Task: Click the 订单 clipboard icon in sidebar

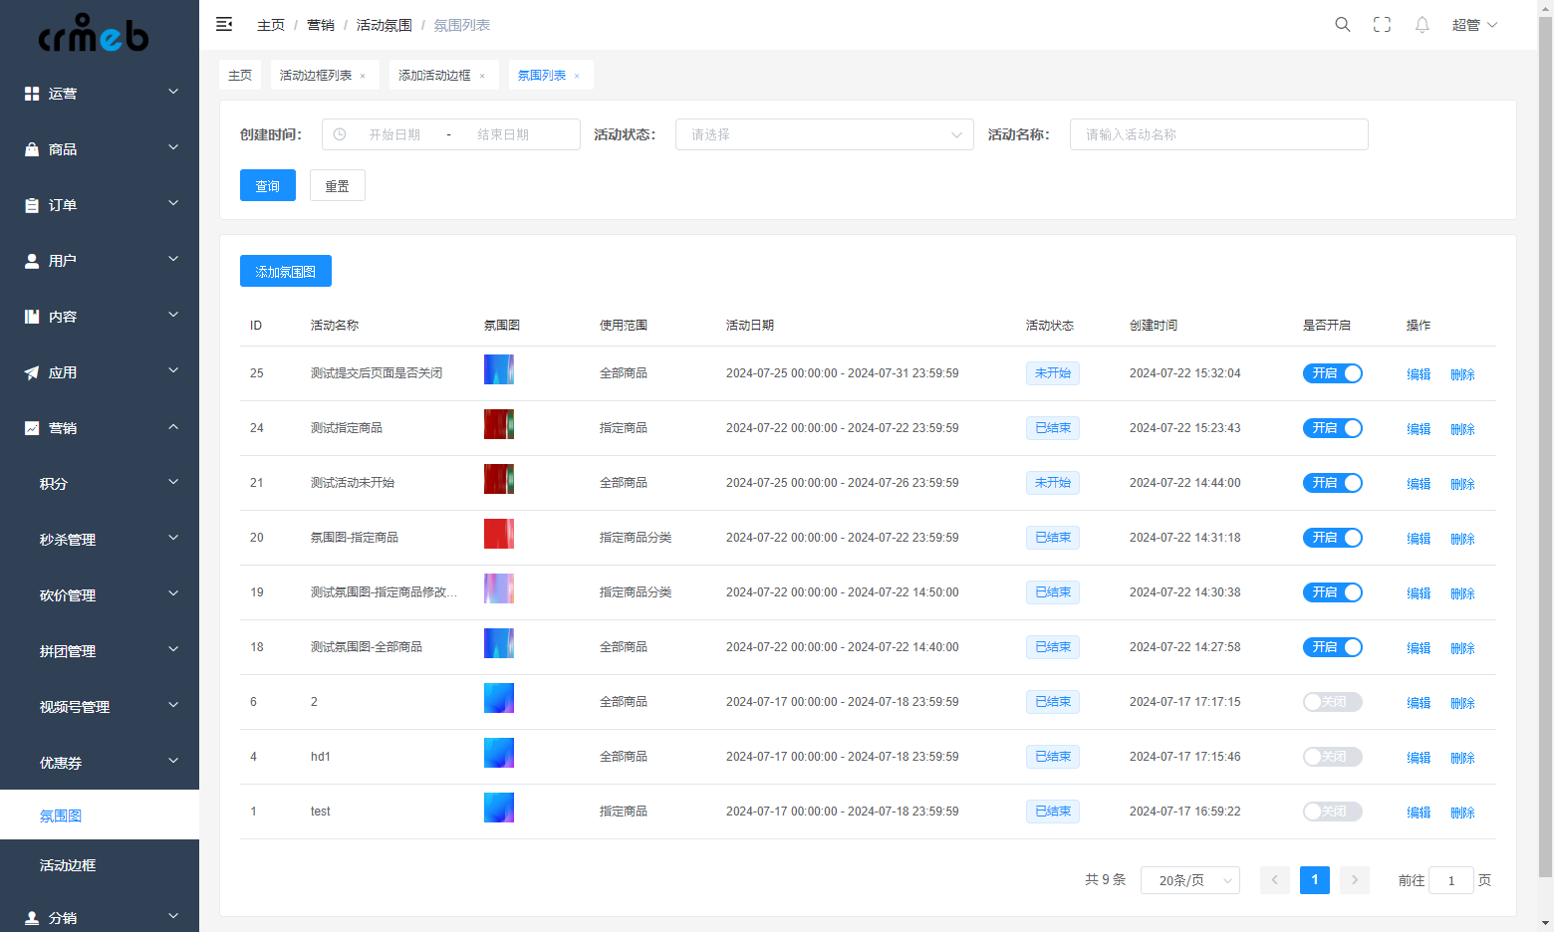Action: [x=32, y=205]
